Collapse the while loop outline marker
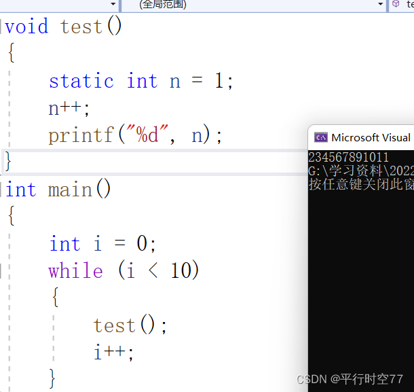Screen dimensions: 414x392 pyautogui.click(x=1, y=271)
